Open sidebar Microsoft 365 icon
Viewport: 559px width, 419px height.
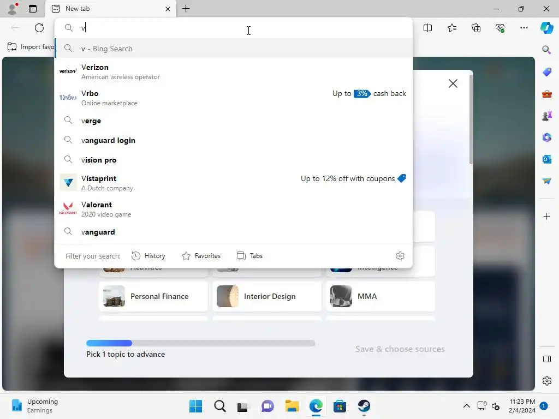(x=546, y=137)
